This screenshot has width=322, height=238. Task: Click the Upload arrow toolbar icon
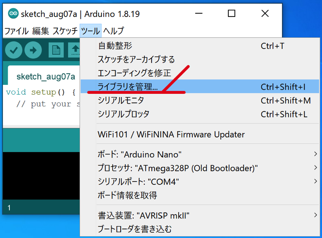coord(33,50)
